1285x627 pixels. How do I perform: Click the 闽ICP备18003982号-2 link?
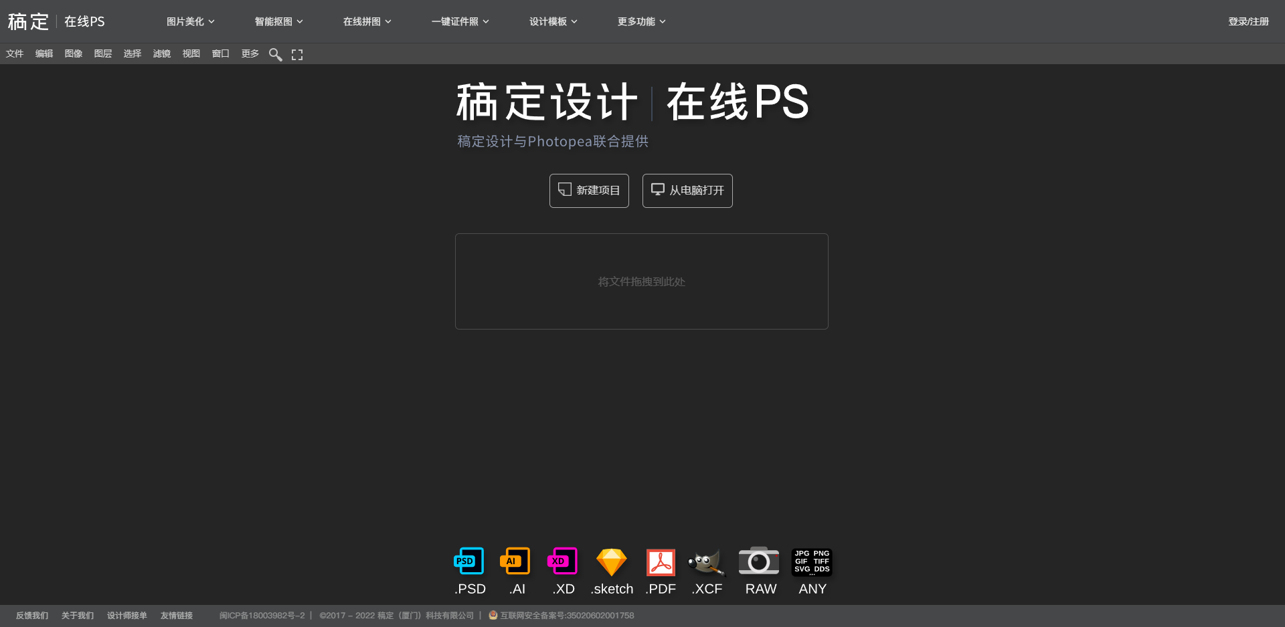262,616
